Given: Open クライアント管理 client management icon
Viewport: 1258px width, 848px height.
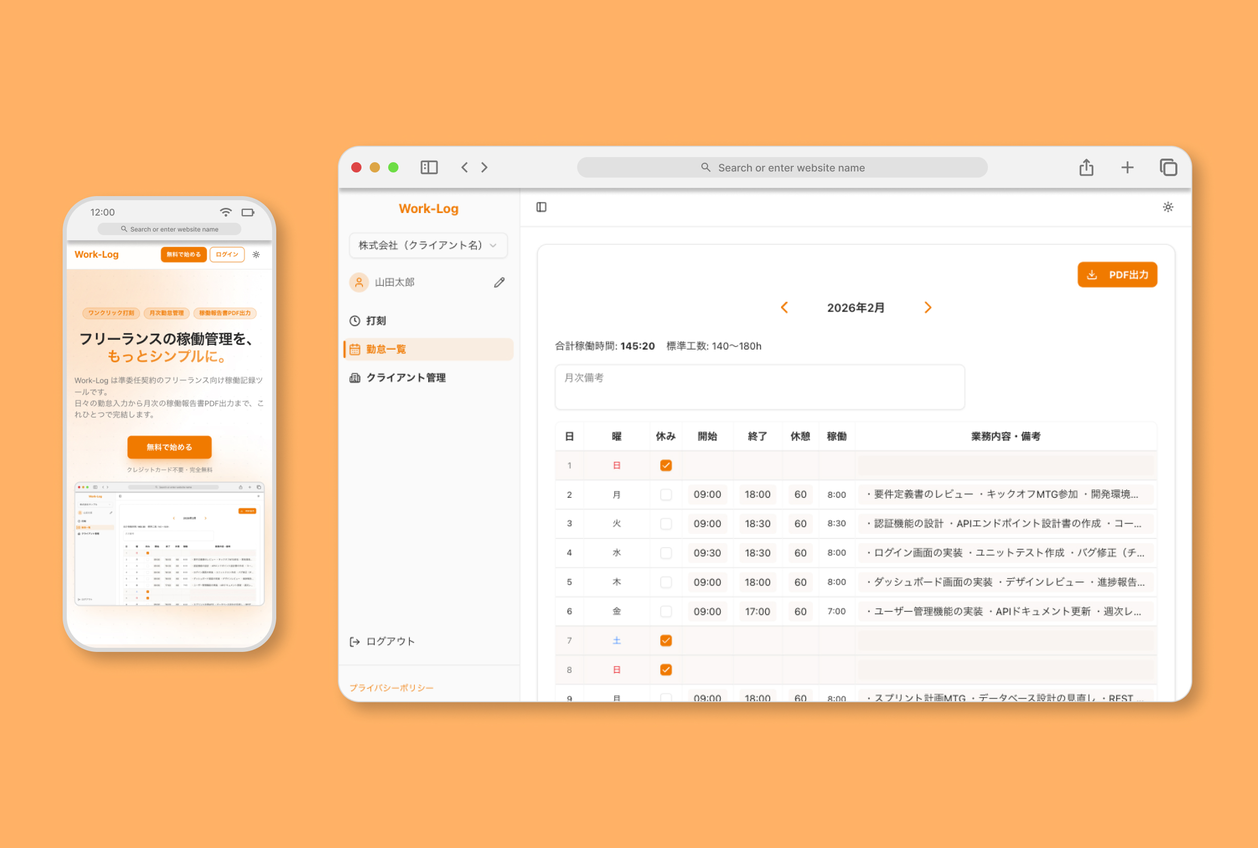Looking at the screenshot, I should tap(355, 377).
